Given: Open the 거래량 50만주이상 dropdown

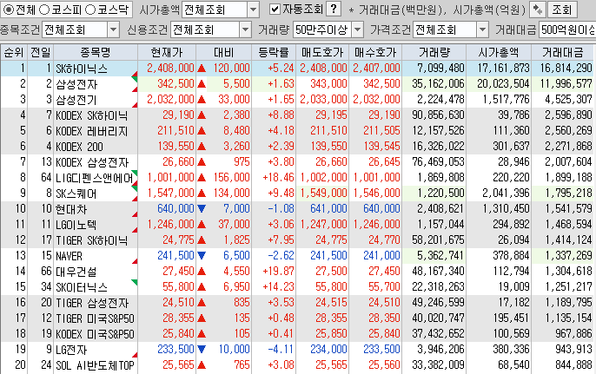Looking at the screenshot, I should pos(357,30).
